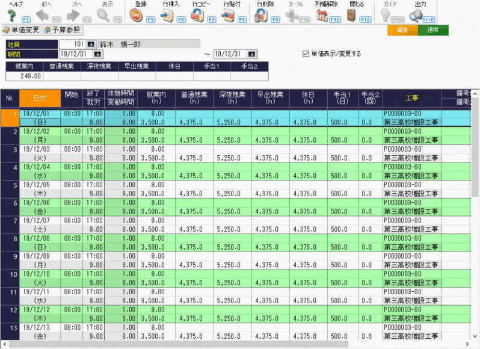480x349 pixels.
Task: Click the F12 key badge
Action: click(365, 19)
